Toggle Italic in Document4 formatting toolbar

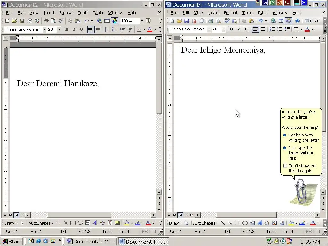(x=239, y=29)
